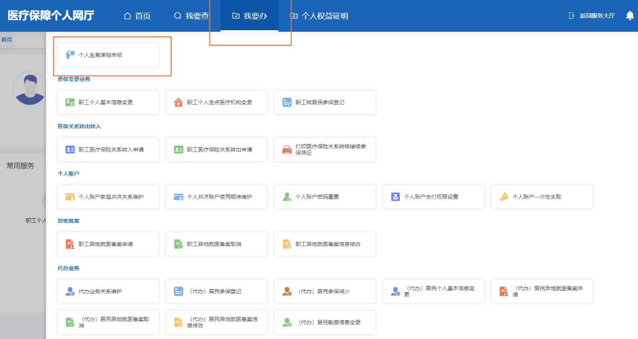
Task: Open 个人权益证明 in the top navigation
Action: 319,16
